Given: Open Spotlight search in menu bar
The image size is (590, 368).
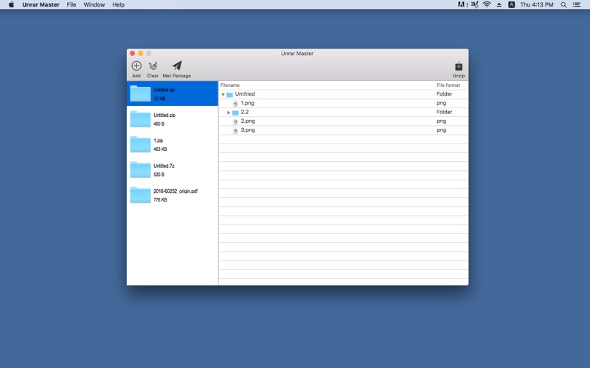Looking at the screenshot, I should pyautogui.click(x=563, y=5).
